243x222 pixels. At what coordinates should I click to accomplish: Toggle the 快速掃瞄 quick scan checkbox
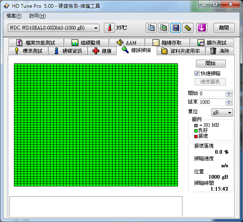[x=197, y=74]
